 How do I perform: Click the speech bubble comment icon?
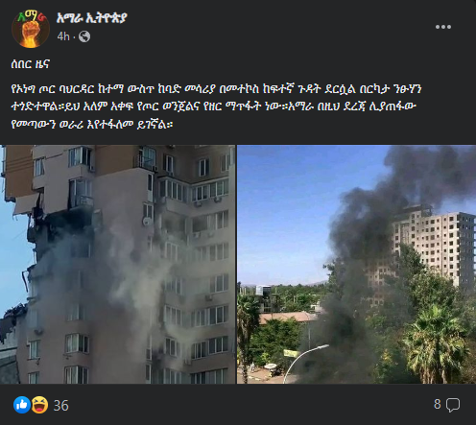coord(453,405)
